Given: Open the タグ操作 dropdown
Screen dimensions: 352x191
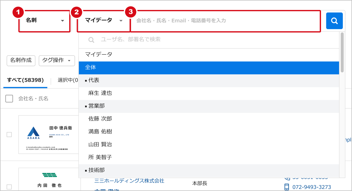Looking at the screenshot, I should [x=56, y=61].
